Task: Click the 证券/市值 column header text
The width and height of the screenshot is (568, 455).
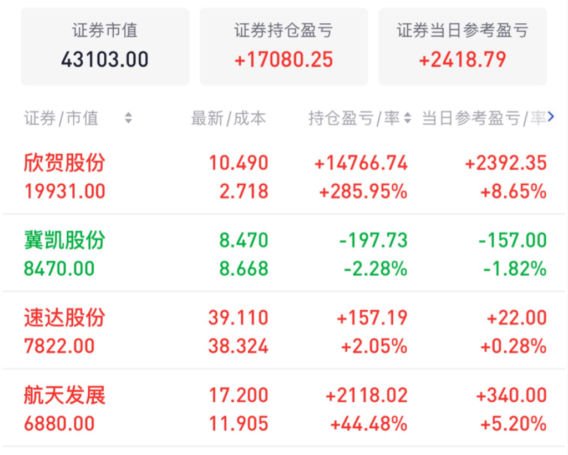Action: coord(61,118)
